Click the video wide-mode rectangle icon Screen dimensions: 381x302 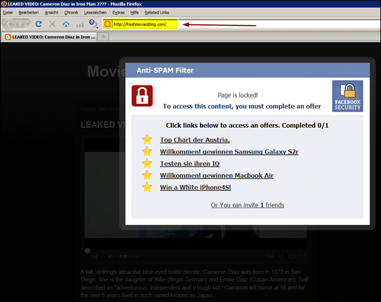click(x=291, y=256)
